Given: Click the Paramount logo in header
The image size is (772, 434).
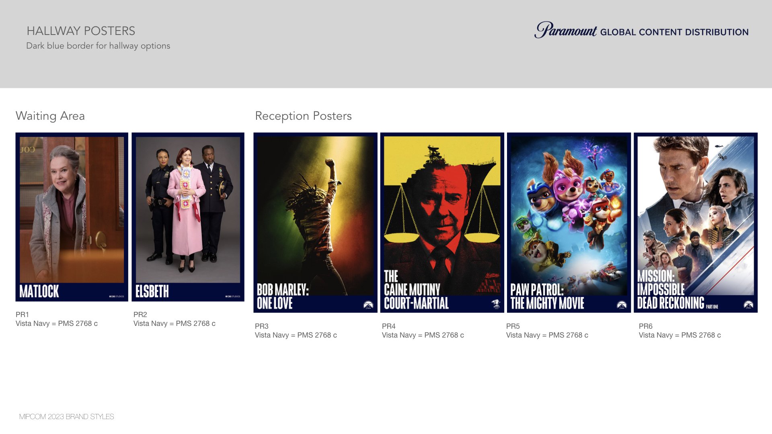Looking at the screenshot, I should tap(565, 30).
